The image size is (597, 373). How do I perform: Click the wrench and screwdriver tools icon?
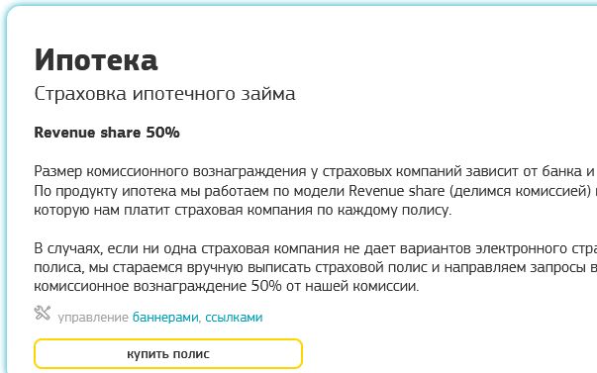coord(43,313)
